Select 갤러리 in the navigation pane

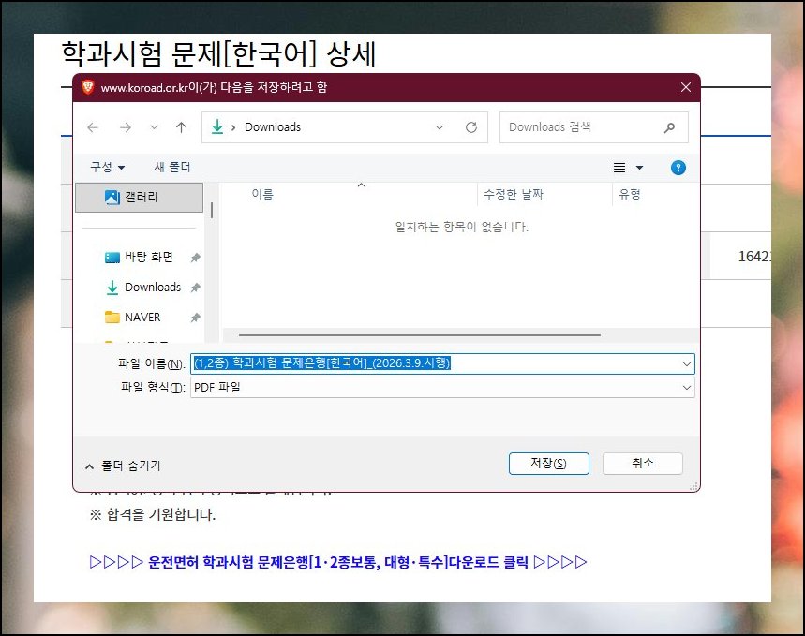tap(139, 197)
